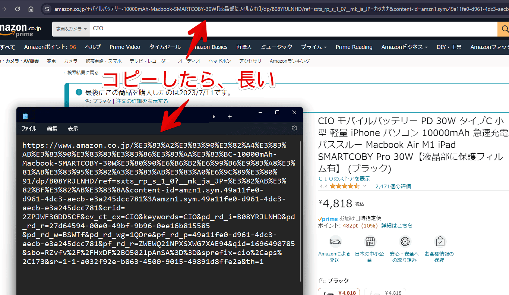
Task: Click the Notepad app icon in title bar
Action: (25, 116)
